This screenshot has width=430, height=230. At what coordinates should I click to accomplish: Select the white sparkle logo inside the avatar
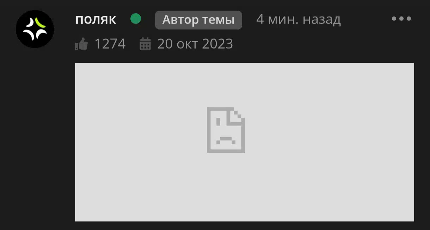coord(35,29)
